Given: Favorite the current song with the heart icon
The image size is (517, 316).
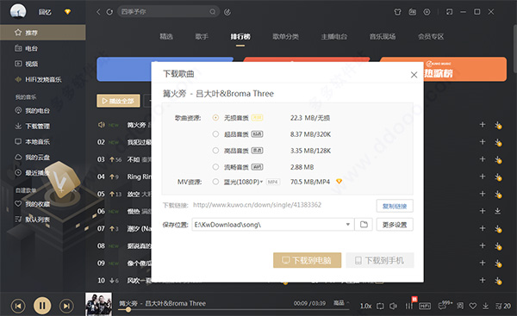Looking at the screenshot, I should [x=472, y=307].
